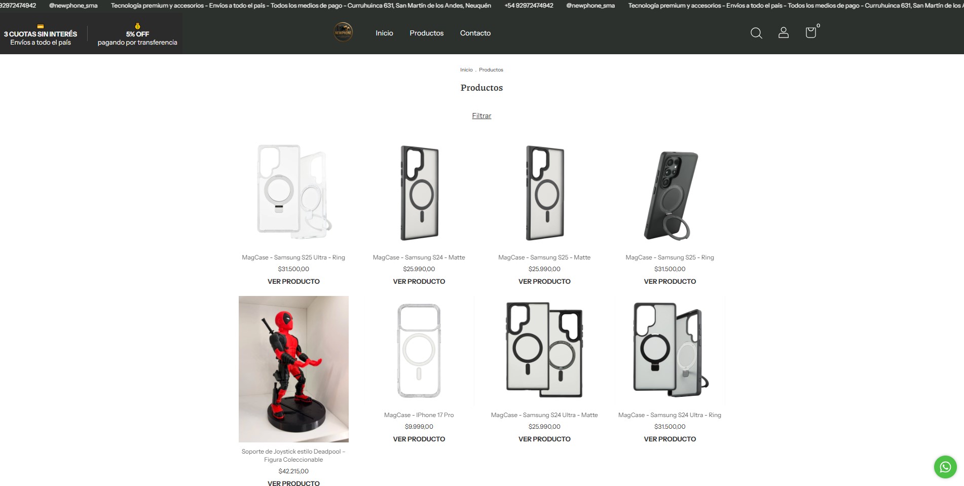Viewport: 964px width, 486px height.
Task: Click the credit card installments icon
Action: point(41,26)
